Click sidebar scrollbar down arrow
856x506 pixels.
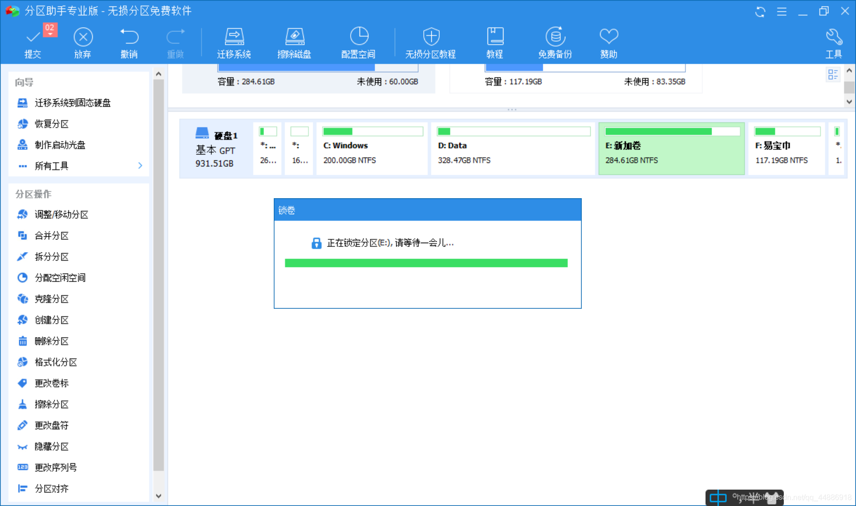tap(158, 496)
